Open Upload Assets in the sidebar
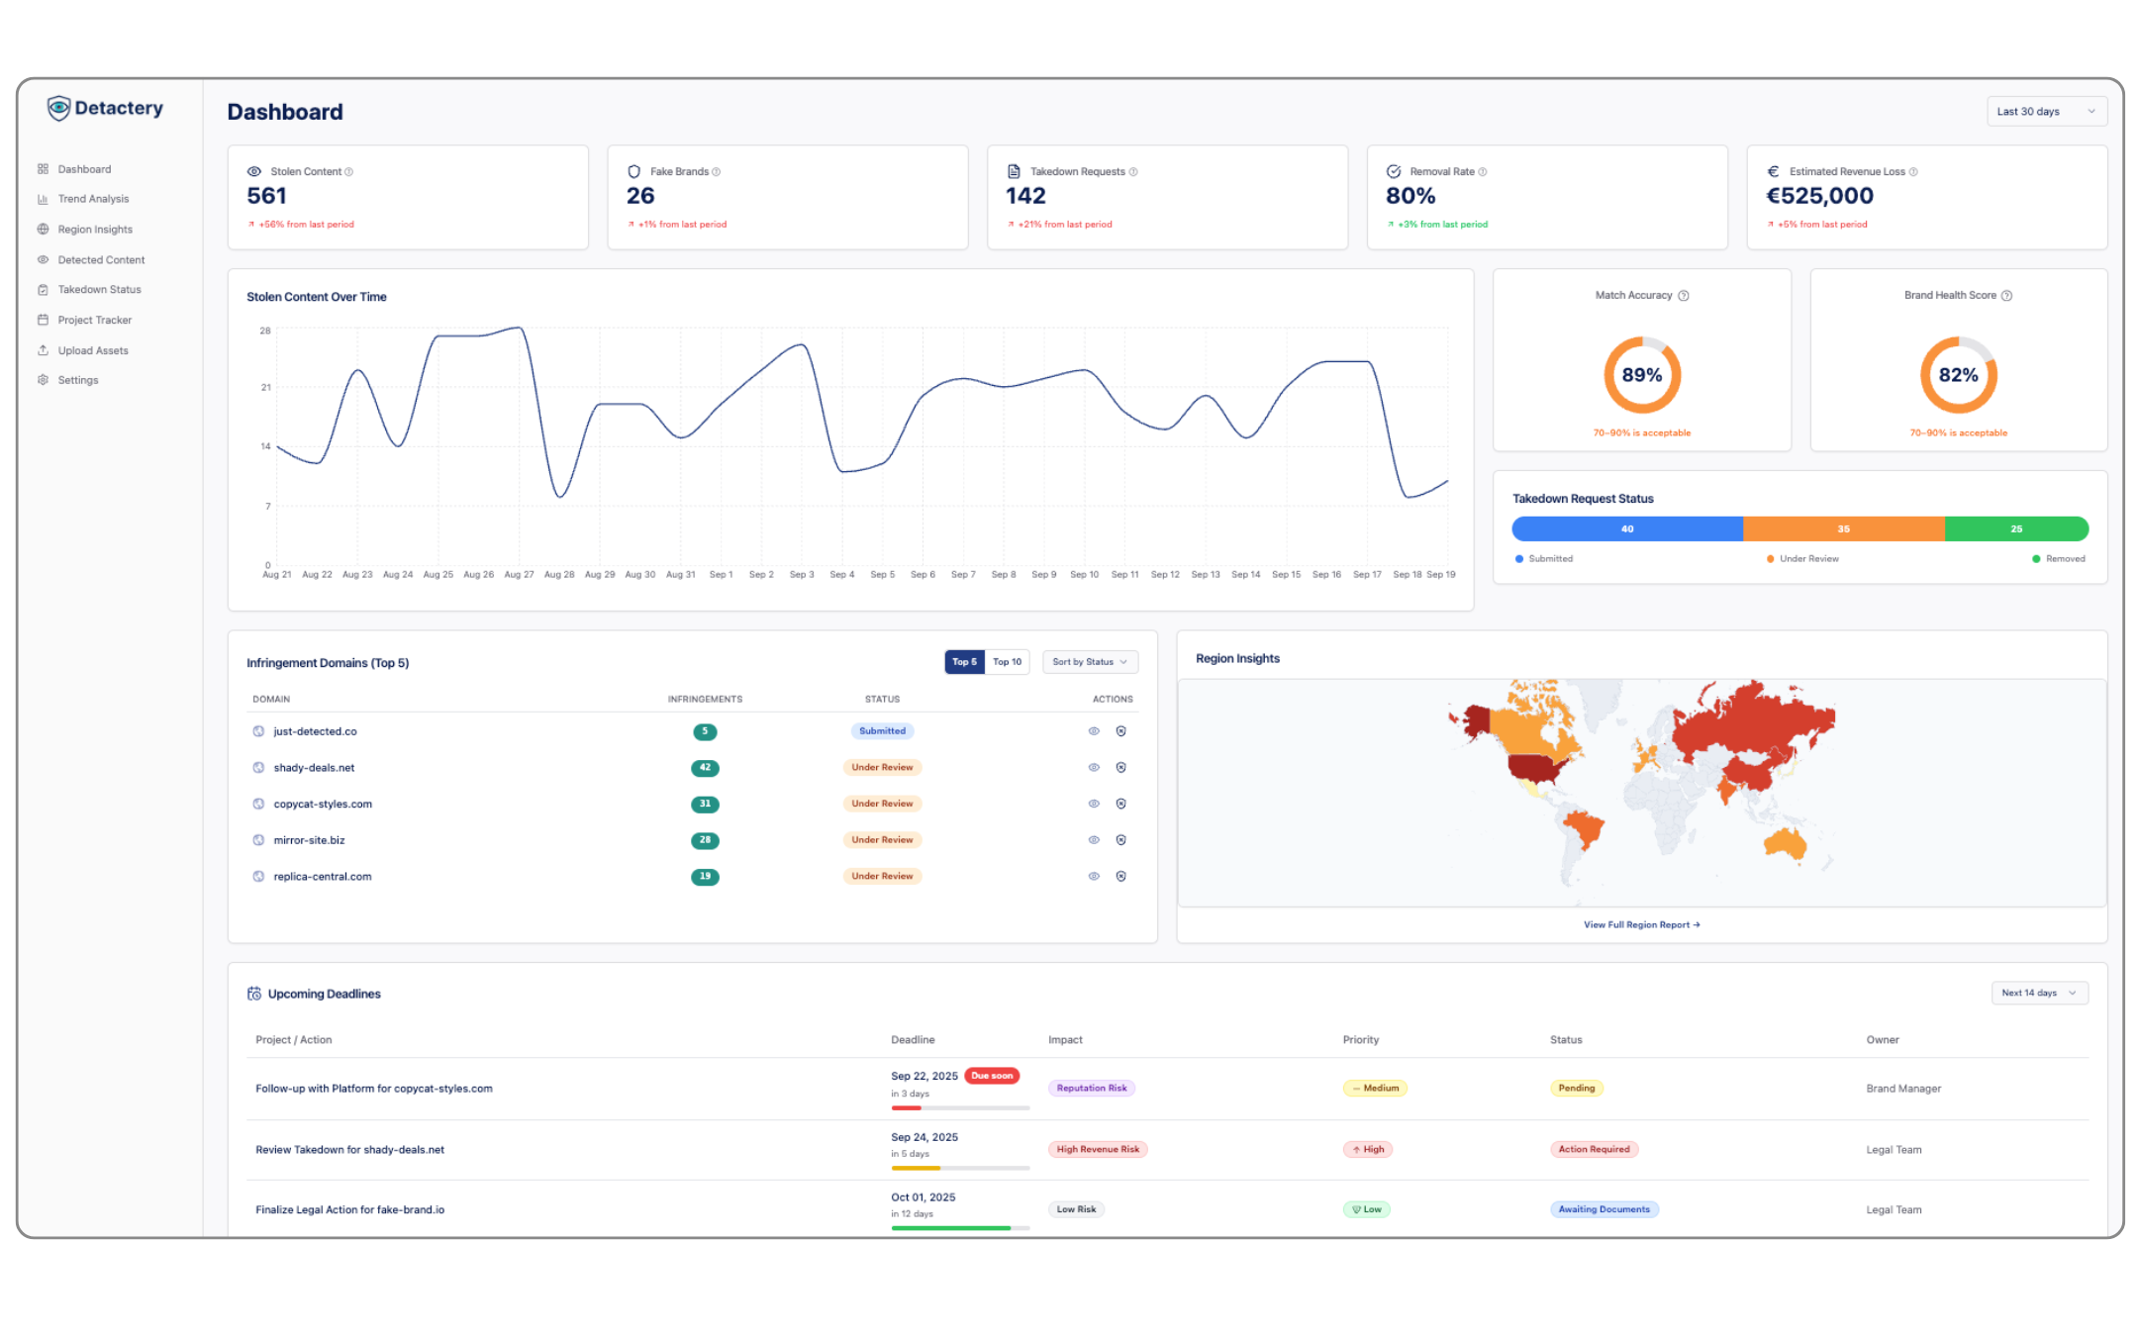This screenshot has width=2138, height=1336. coord(93,350)
